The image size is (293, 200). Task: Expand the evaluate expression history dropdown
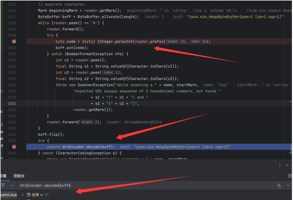pos(288,185)
